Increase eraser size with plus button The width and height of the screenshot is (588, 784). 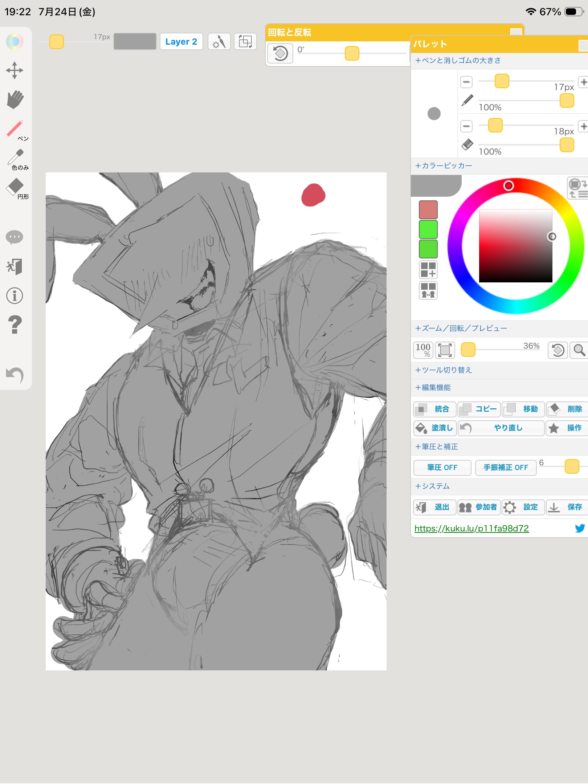pyautogui.click(x=583, y=126)
